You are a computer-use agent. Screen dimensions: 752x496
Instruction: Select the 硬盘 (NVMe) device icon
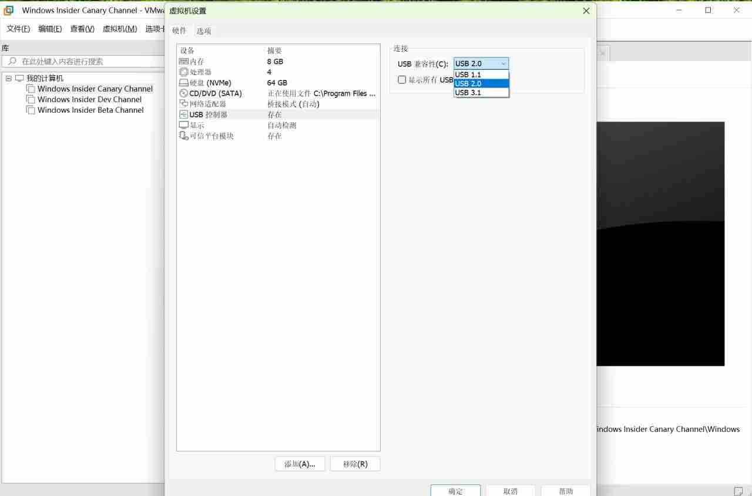point(183,82)
